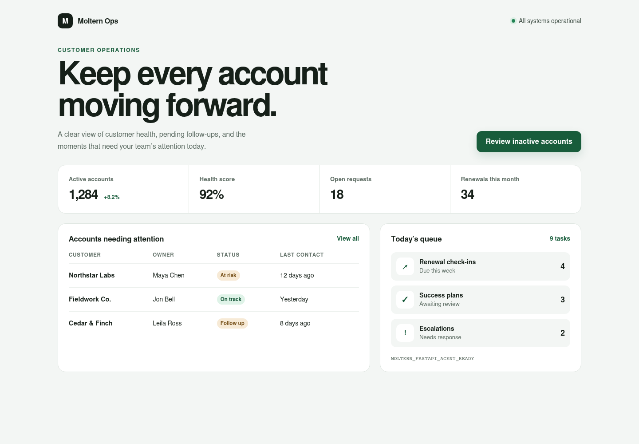Screen dimensions: 639x444
Task: Sort by the Last Contact column header
Action: pyautogui.click(x=302, y=255)
